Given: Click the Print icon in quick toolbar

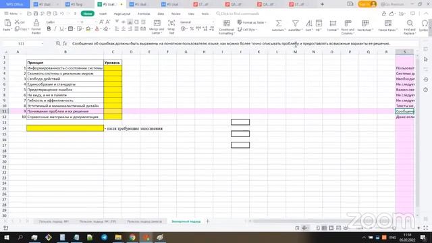Looking at the screenshot, I should [49, 13].
